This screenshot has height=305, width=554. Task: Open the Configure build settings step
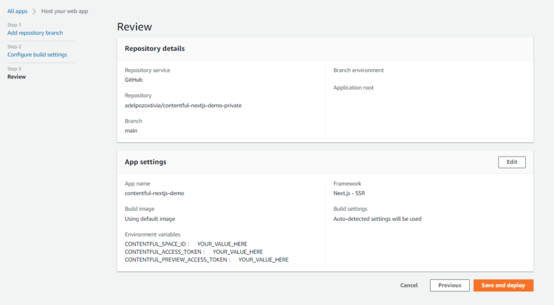click(x=37, y=55)
